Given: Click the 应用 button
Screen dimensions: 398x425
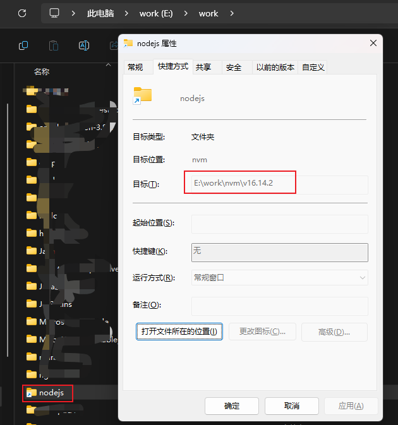Looking at the screenshot, I should pyautogui.click(x=351, y=406).
